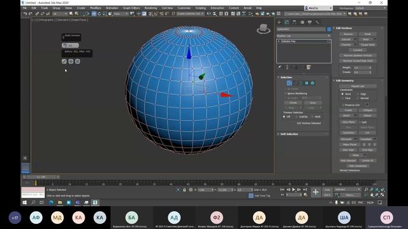Click the Connect button
408x229 pixels.
358,50
